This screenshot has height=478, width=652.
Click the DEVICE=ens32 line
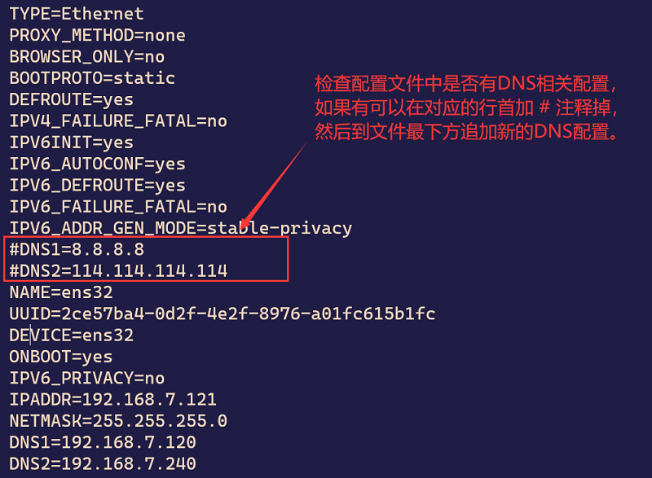coord(71,335)
